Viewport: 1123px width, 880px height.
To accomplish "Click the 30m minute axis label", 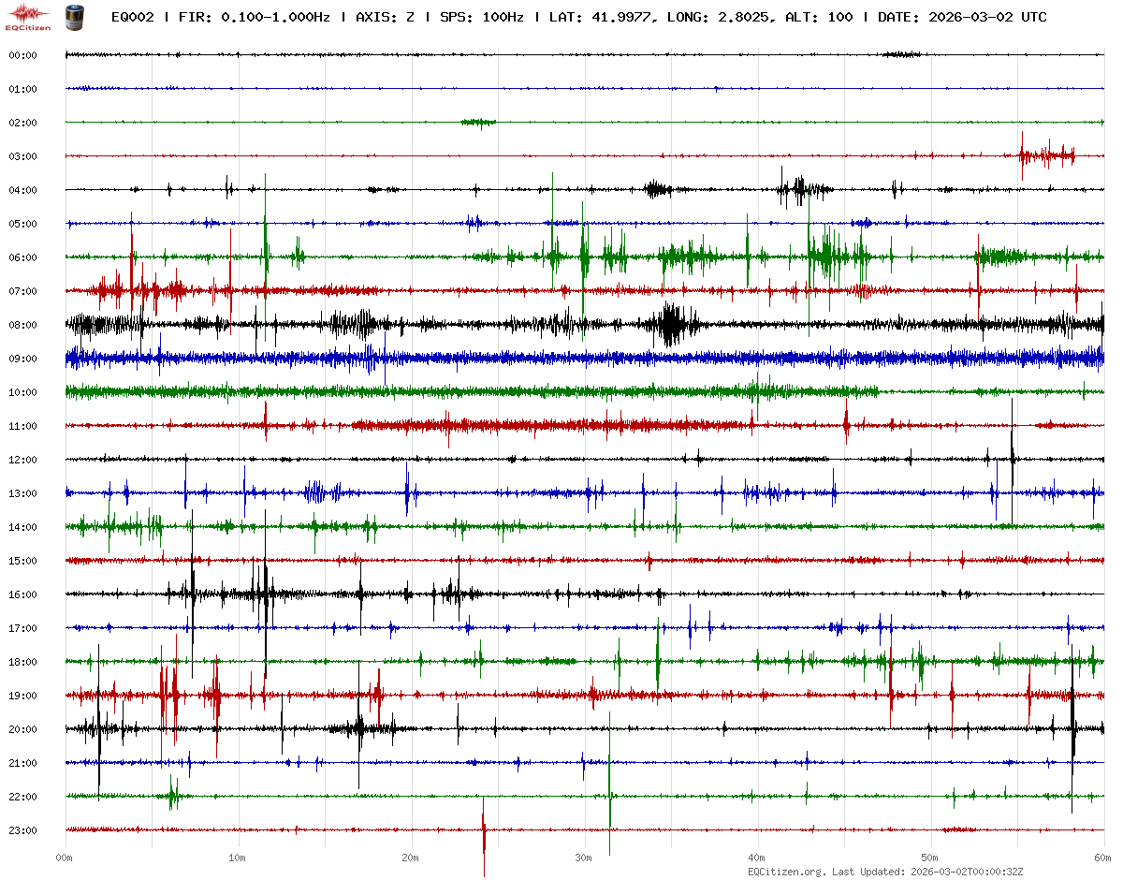I will [x=584, y=858].
